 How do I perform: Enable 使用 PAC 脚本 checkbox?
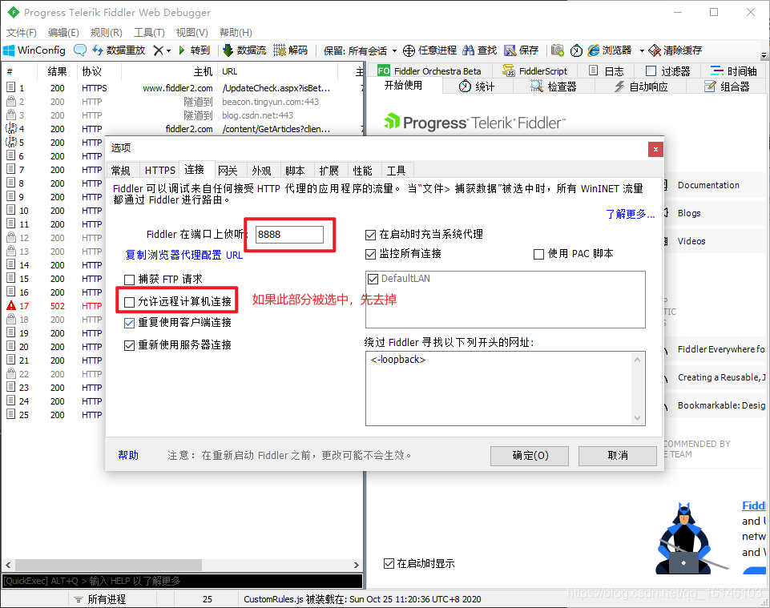(x=538, y=255)
